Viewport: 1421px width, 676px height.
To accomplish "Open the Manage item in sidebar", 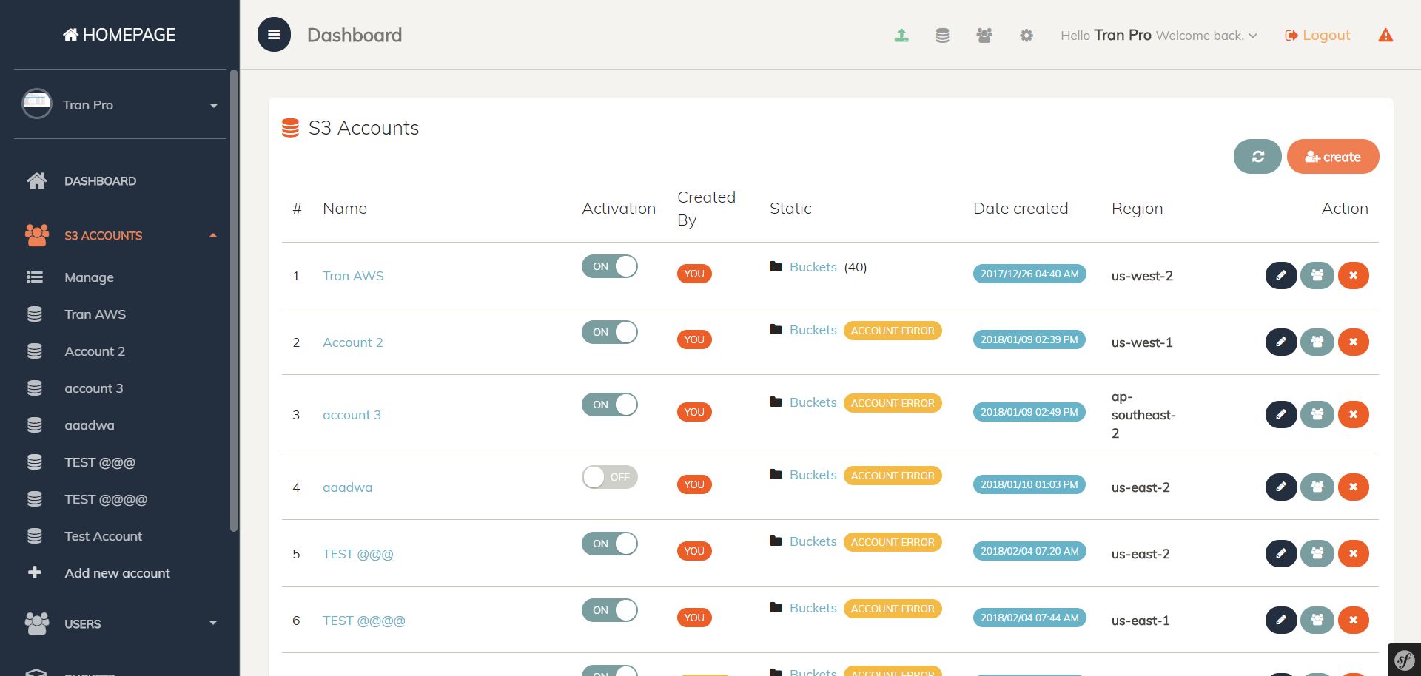I will [x=89, y=277].
